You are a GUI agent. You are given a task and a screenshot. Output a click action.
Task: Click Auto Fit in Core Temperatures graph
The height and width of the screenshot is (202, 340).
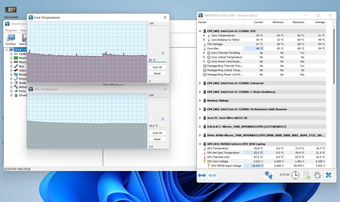(157, 67)
